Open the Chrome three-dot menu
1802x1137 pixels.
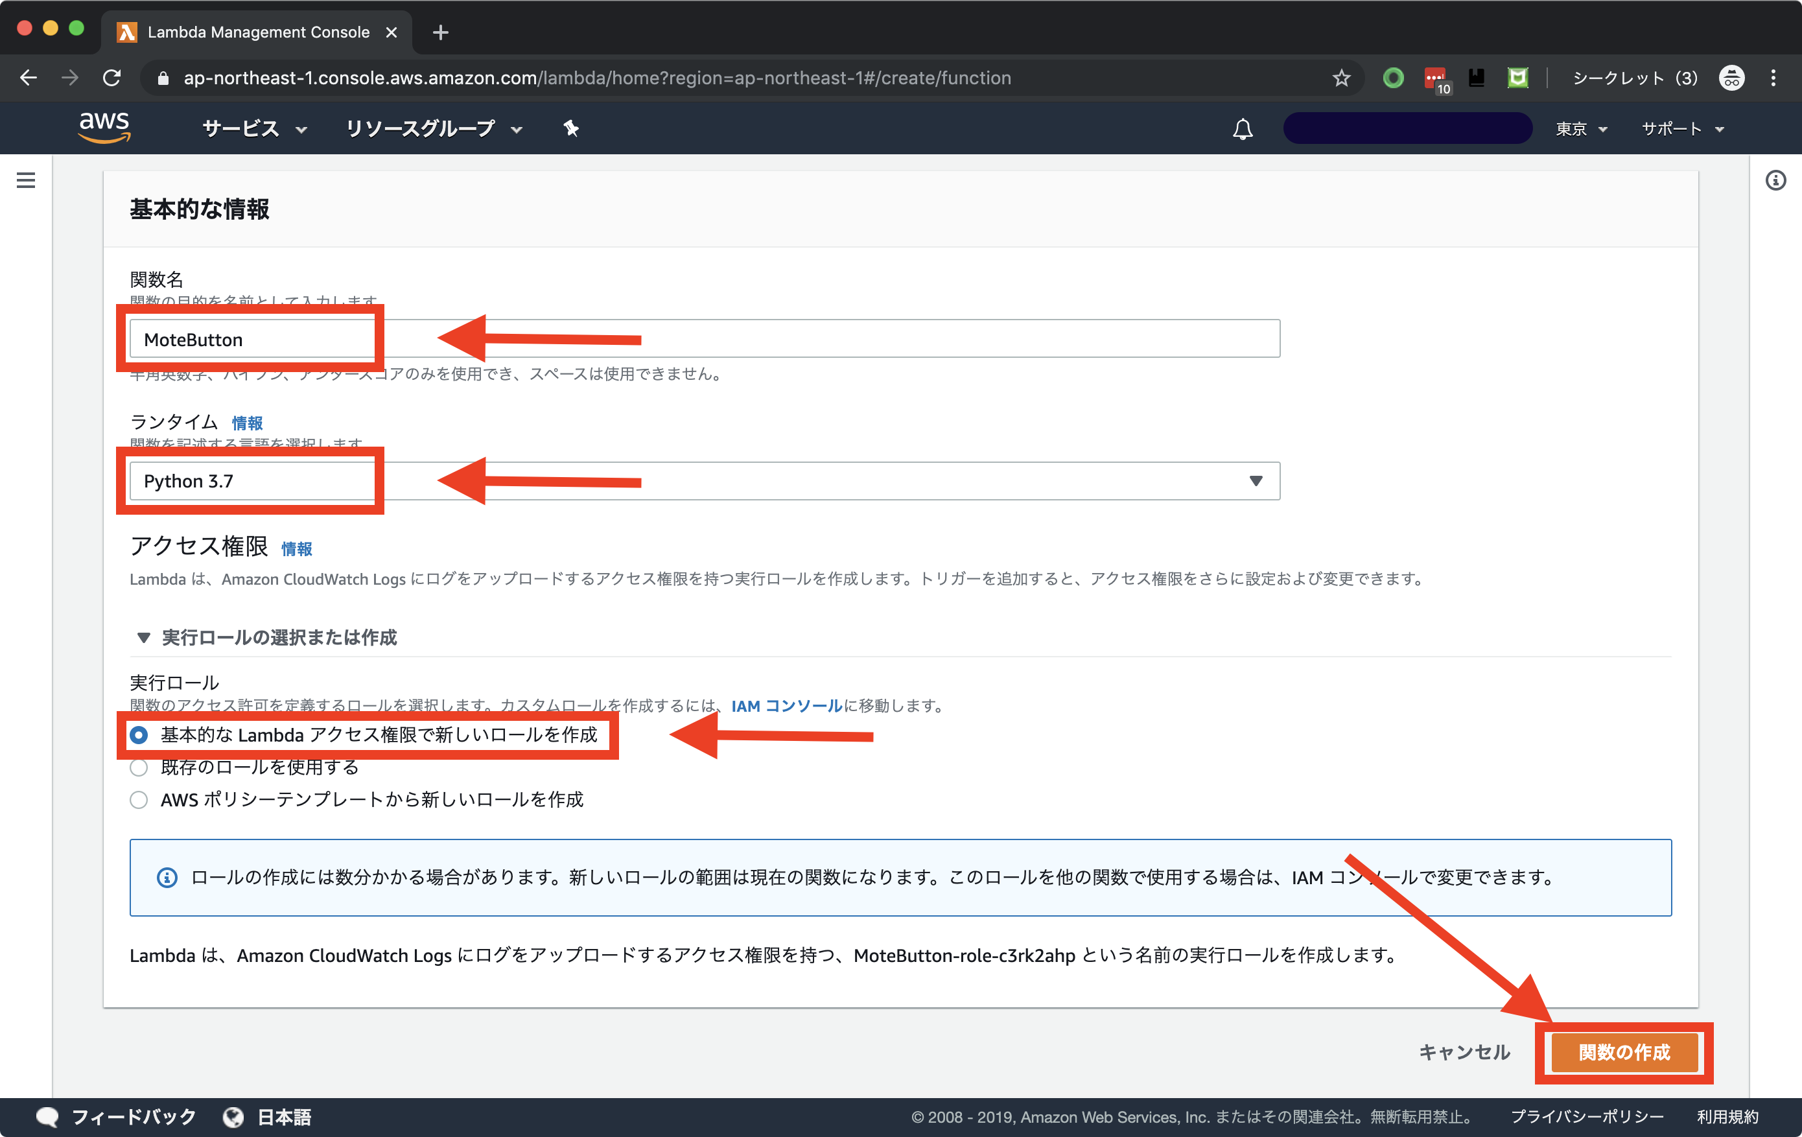coord(1773,78)
